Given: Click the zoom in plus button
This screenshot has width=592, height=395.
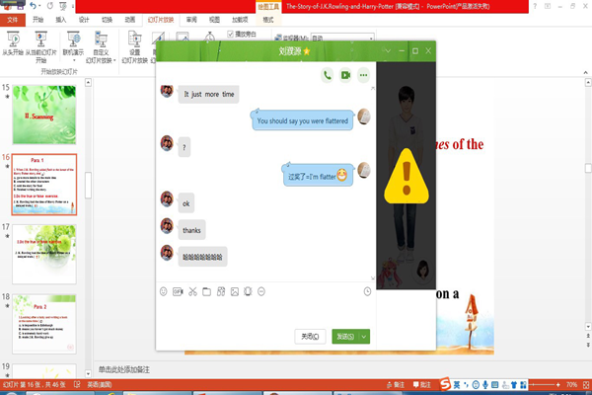Looking at the screenshot, I should pyautogui.click(x=558, y=385).
